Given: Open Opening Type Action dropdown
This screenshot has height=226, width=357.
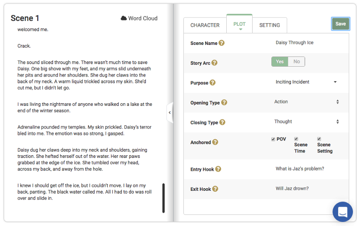Looking at the screenshot, I should tap(306, 102).
